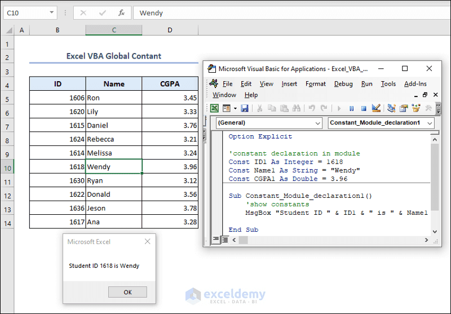Expand the toolbar options overflow arrow

(x=439, y=109)
